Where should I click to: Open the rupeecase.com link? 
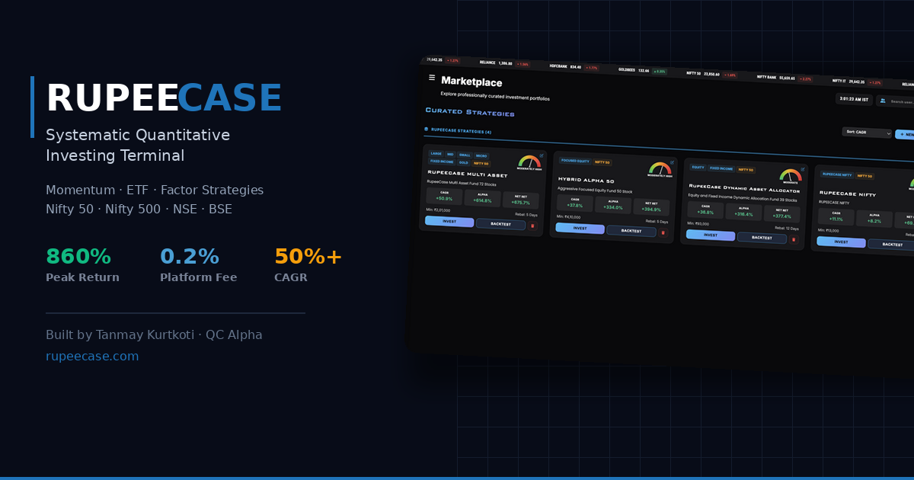click(92, 357)
